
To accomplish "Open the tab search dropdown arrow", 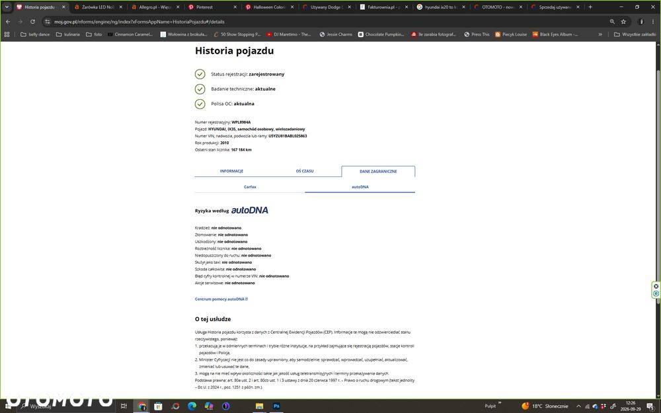I will click(7, 7).
